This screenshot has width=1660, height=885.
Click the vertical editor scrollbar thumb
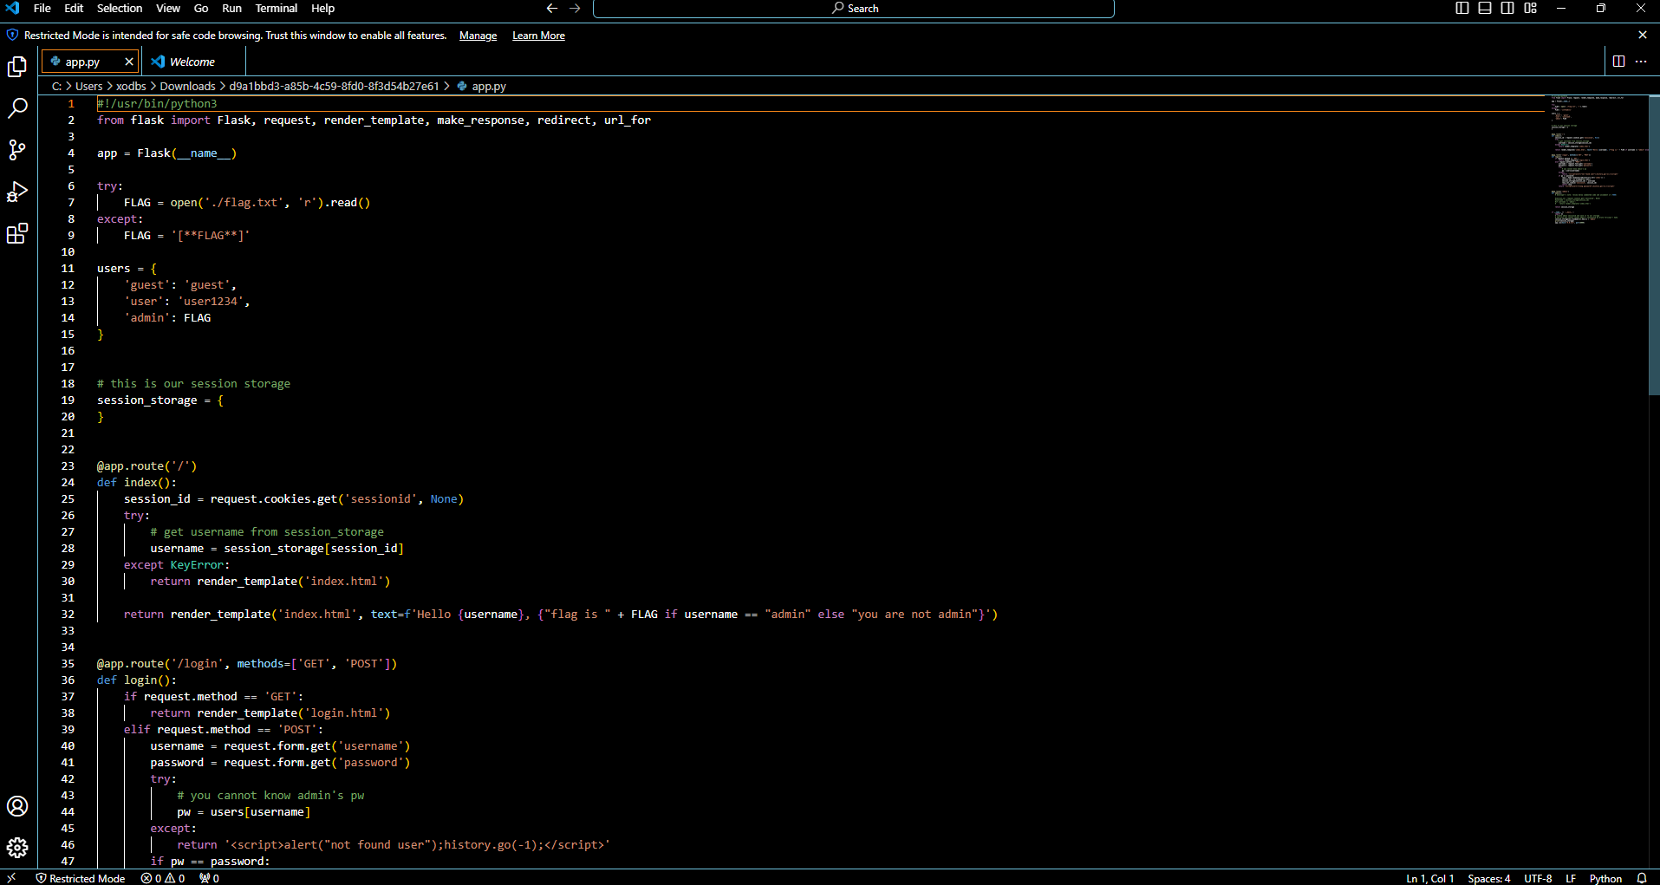(x=1654, y=244)
